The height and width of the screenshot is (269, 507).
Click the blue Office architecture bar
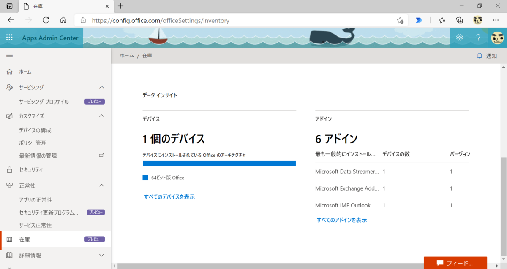[x=219, y=163]
